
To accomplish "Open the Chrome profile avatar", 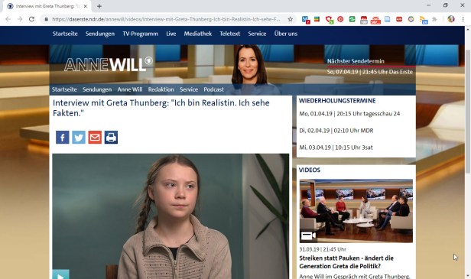I will click(x=451, y=19).
